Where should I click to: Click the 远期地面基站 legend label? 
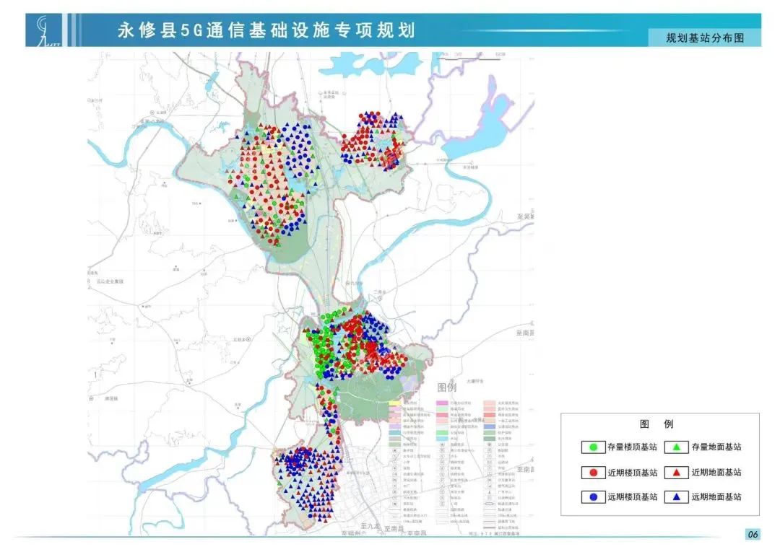tap(716, 497)
